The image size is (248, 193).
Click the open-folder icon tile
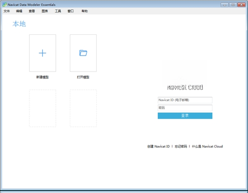83,53
